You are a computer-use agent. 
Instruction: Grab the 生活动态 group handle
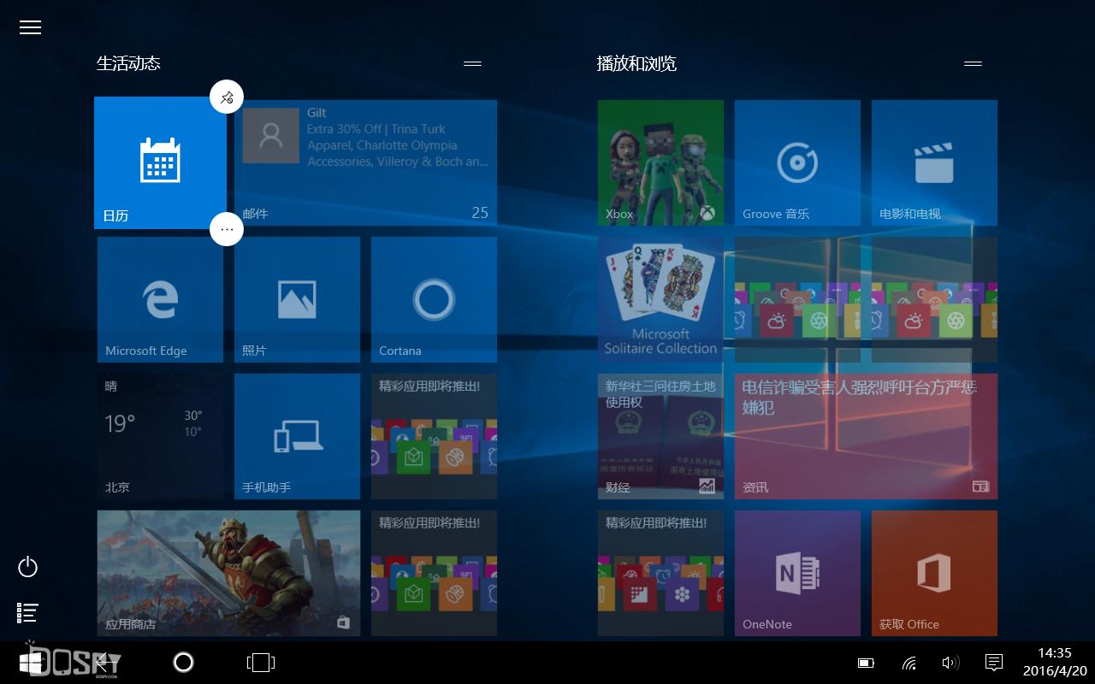coord(472,63)
